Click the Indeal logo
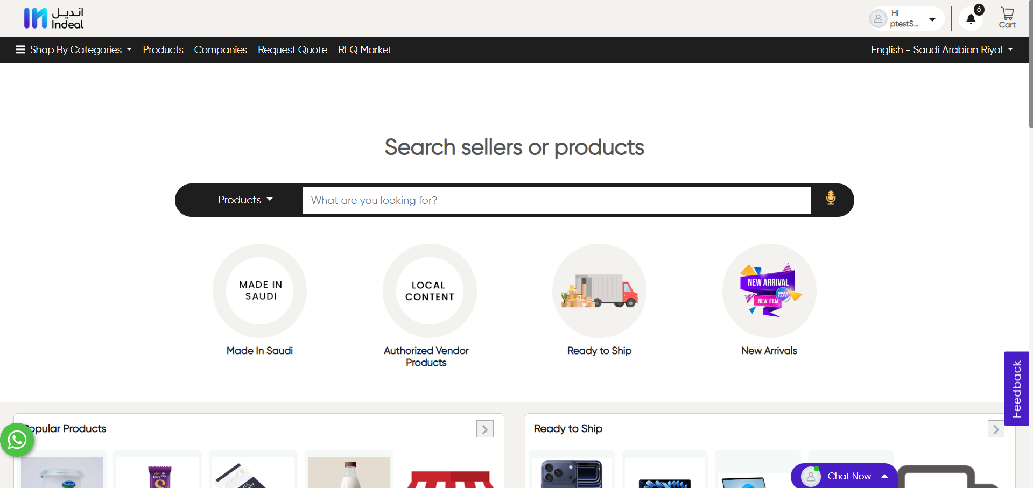The height and width of the screenshot is (488, 1033). 54,18
